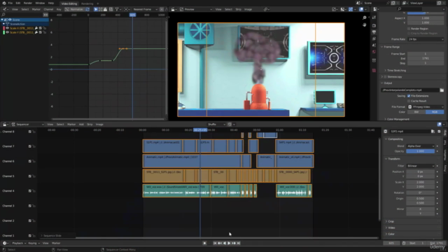
Task: Play the animation forward
Action: pos(229,243)
